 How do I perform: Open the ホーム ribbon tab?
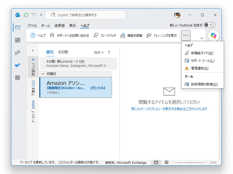(x=46, y=25)
